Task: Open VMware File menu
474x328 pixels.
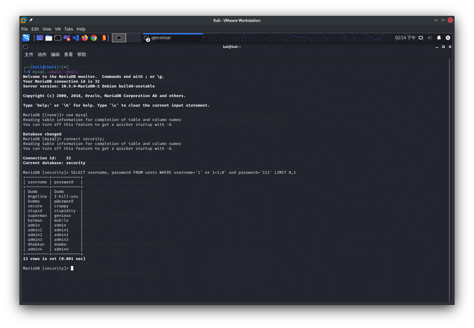Action: coord(25,29)
